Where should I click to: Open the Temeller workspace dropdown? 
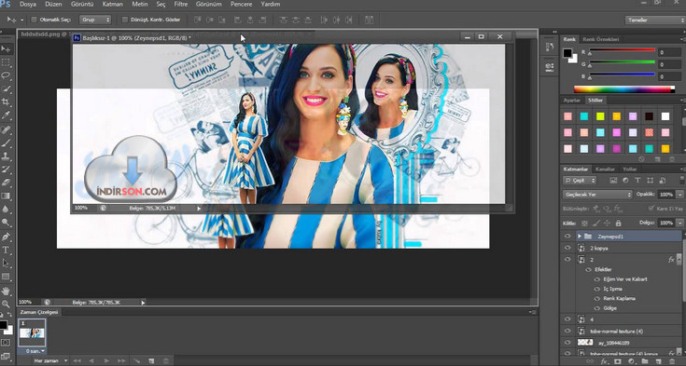pos(655,20)
